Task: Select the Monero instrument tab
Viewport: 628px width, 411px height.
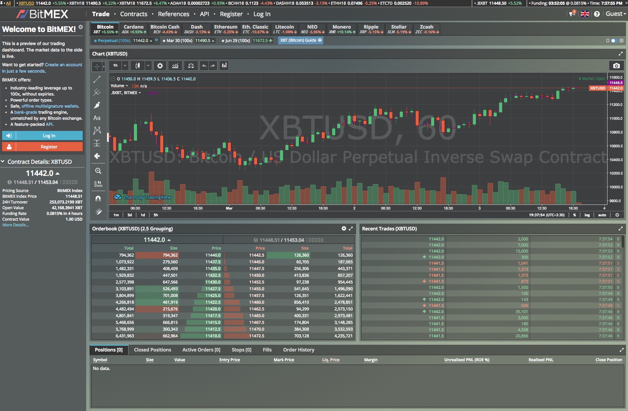Action: tap(342, 29)
